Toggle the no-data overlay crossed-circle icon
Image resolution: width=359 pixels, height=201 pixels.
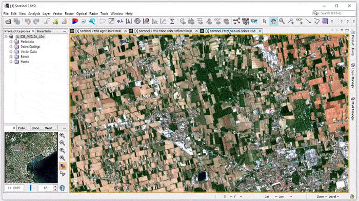[183, 22]
